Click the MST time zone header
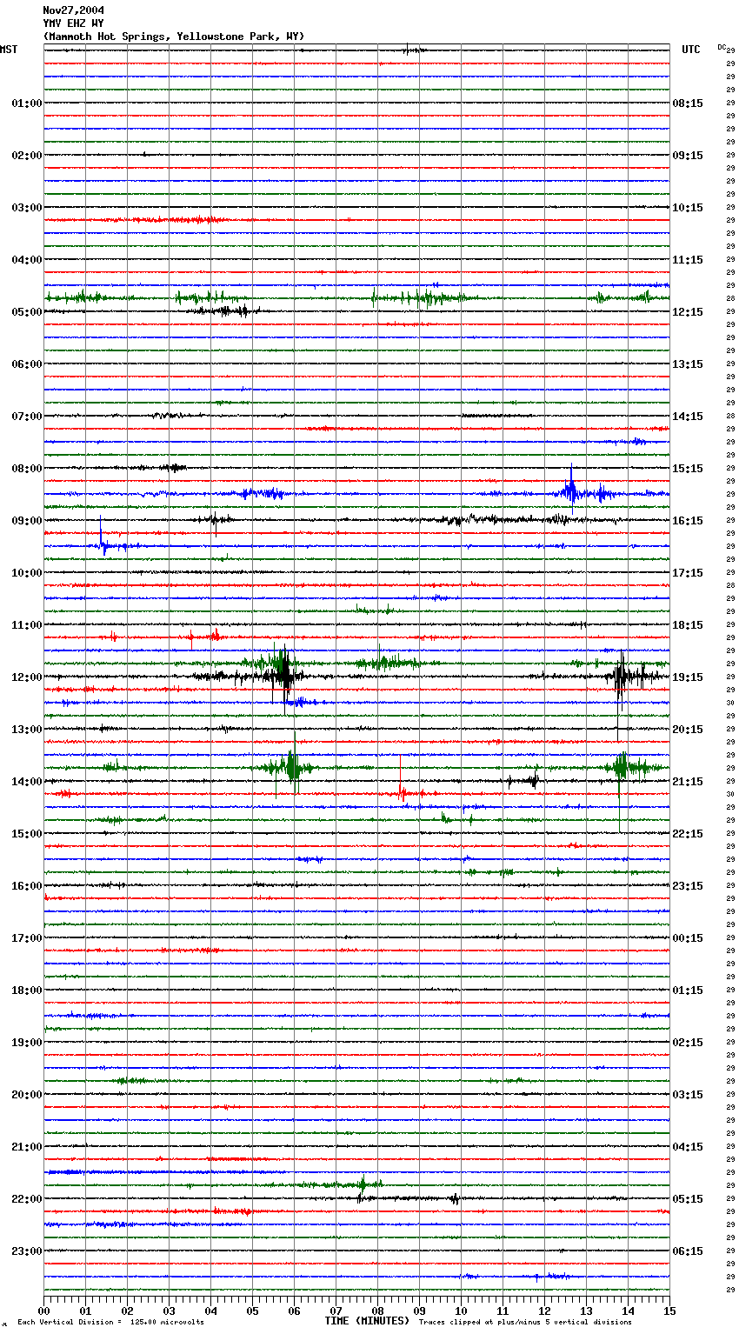Screen dimensions: 739x1334 pyautogui.click(x=9, y=50)
